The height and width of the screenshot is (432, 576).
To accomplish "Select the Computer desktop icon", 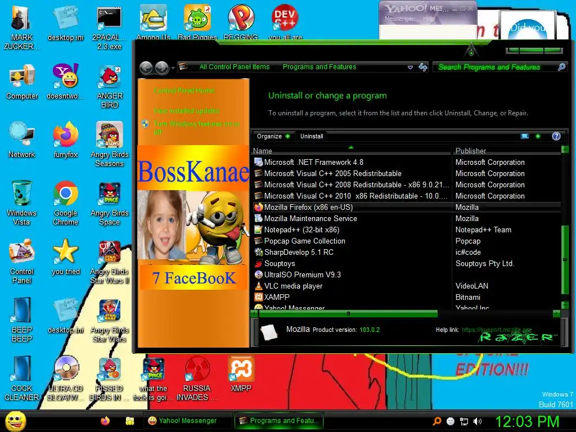I will tap(22, 82).
